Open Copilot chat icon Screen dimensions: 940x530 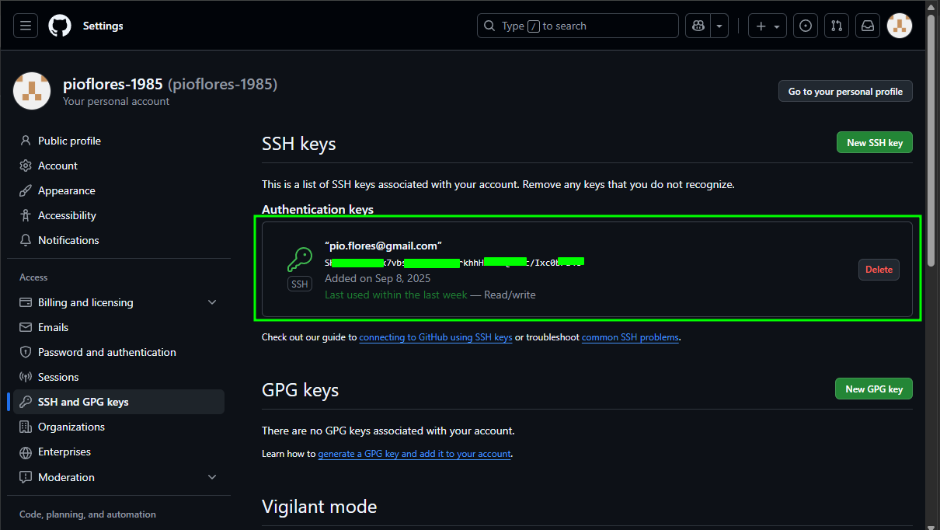tap(698, 26)
